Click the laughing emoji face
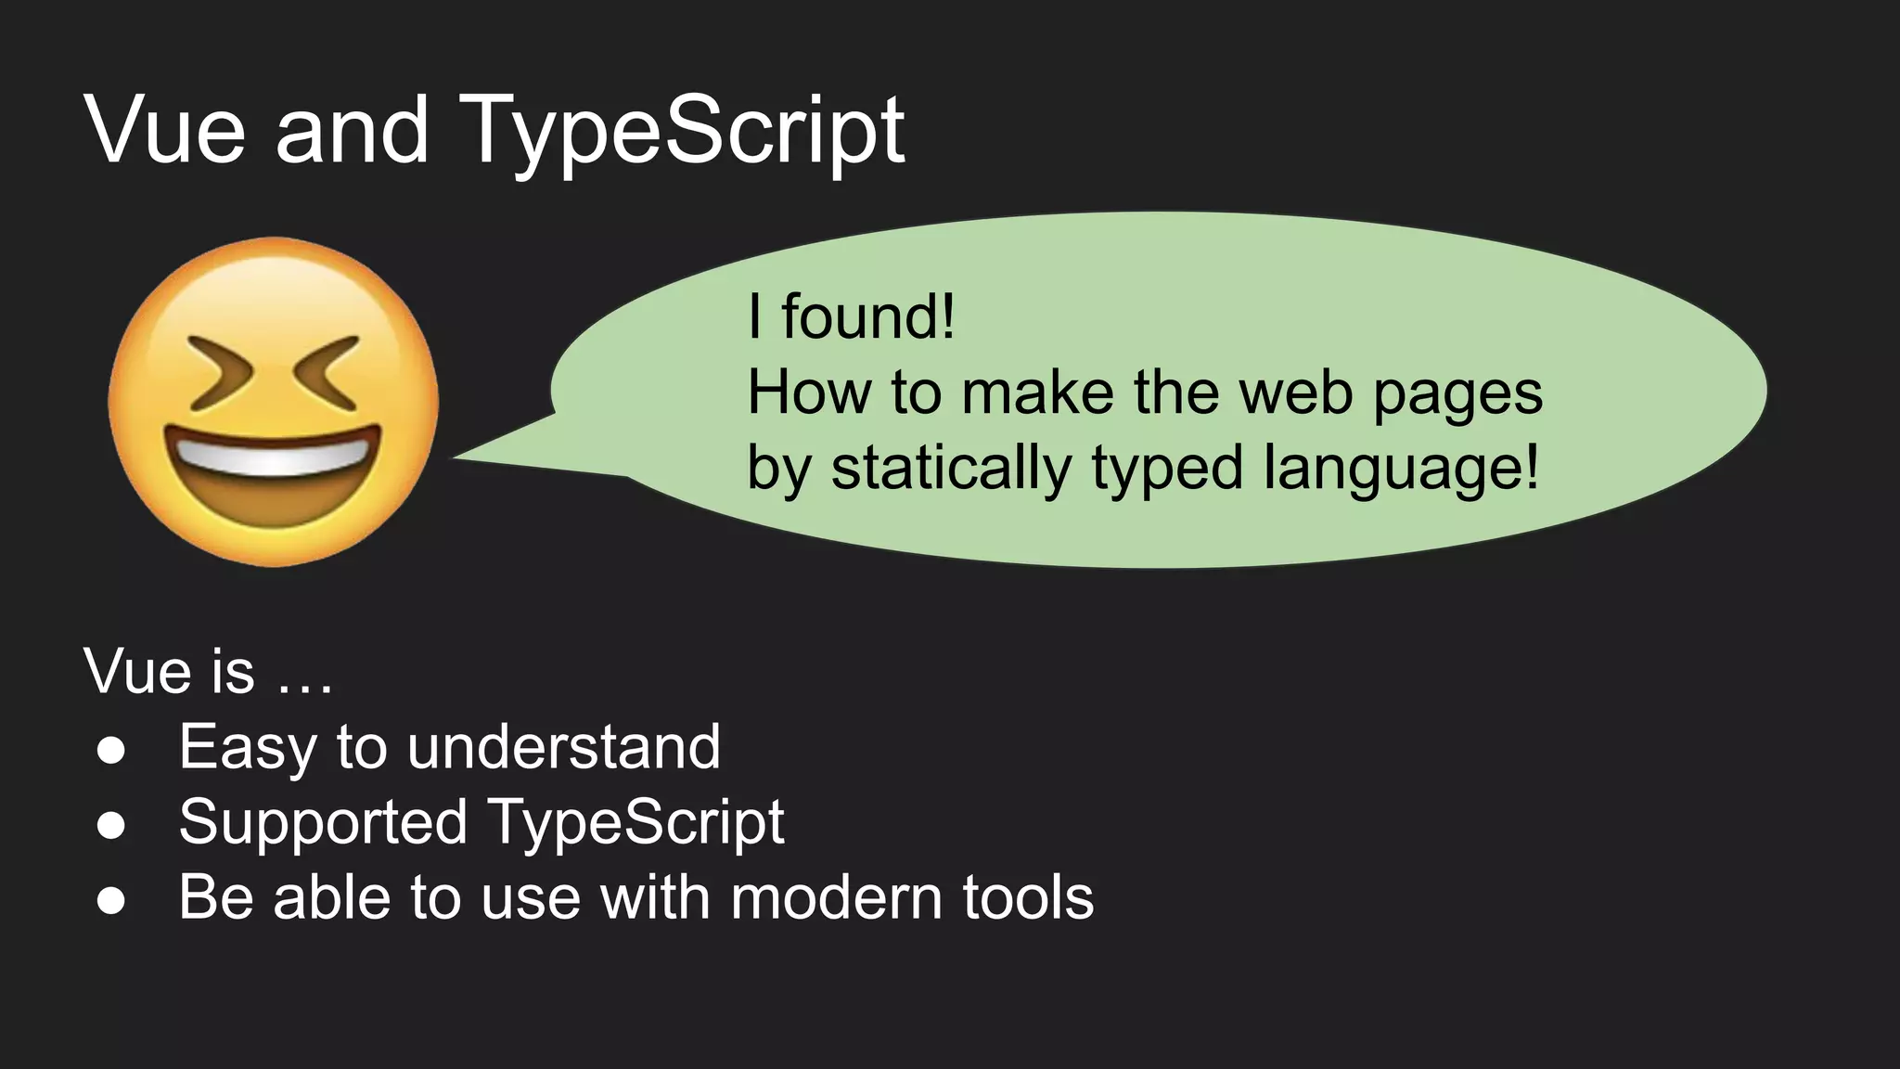This screenshot has width=1900, height=1069. coord(273,402)
